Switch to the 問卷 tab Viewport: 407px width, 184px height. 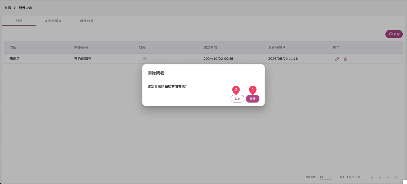coord(19,21)
